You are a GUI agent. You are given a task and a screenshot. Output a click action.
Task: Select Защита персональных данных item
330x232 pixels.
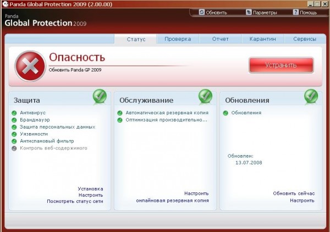[x=57, y=127]
